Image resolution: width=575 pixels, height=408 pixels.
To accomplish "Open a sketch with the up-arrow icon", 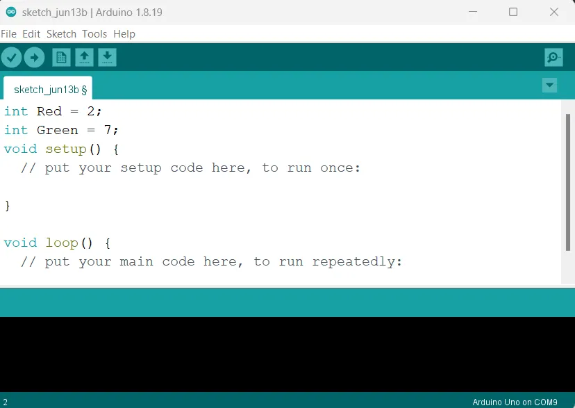I will [x=84, y=58].
